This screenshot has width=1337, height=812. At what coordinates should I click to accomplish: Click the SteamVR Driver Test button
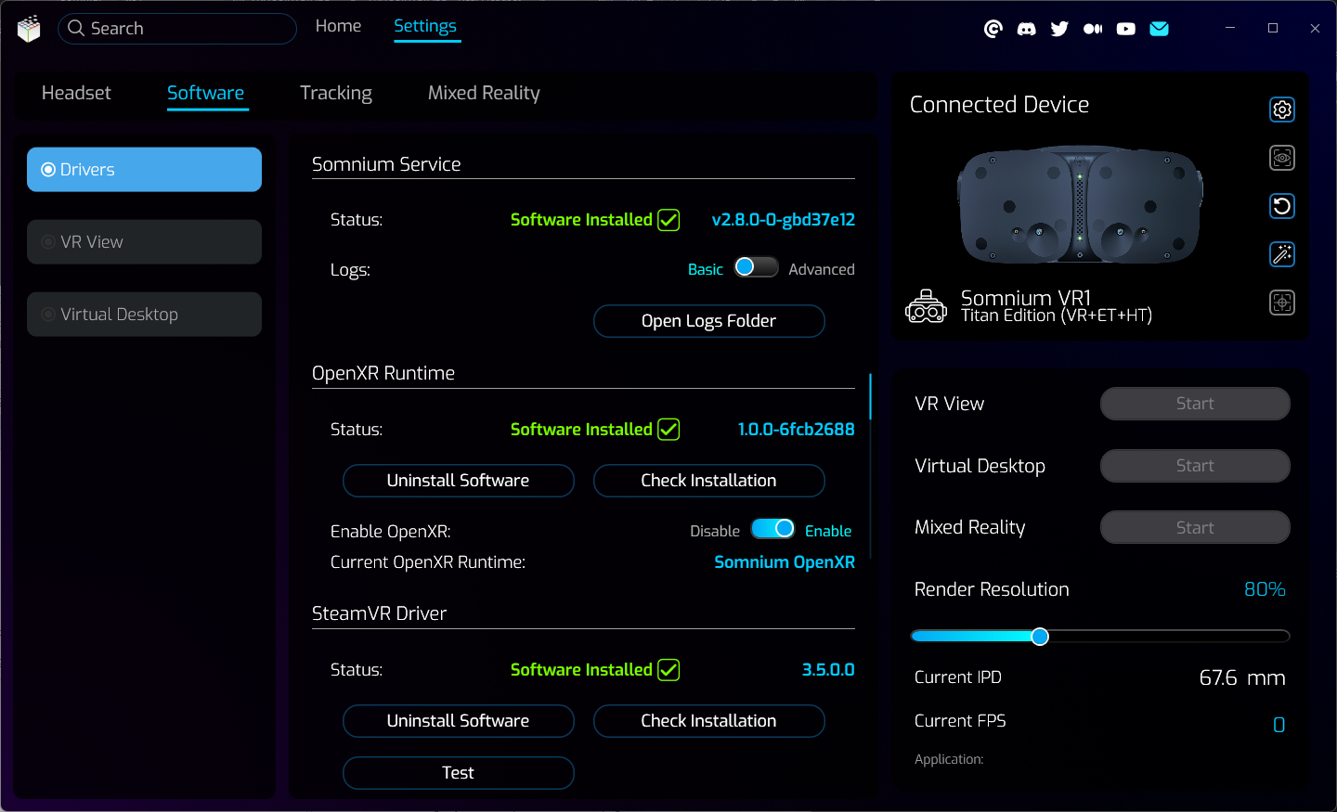(458, 773)
